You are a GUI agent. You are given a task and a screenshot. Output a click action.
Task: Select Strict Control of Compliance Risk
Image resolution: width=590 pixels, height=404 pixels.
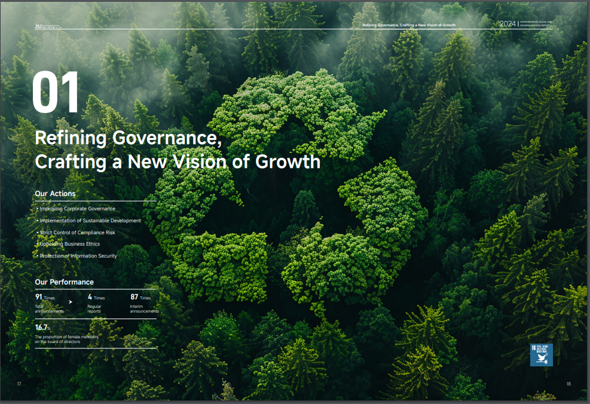tap(77, 232)
